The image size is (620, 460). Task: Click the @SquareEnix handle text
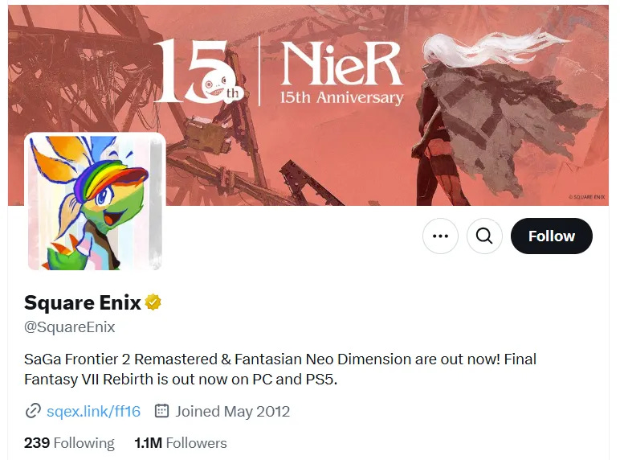[70, 327]
